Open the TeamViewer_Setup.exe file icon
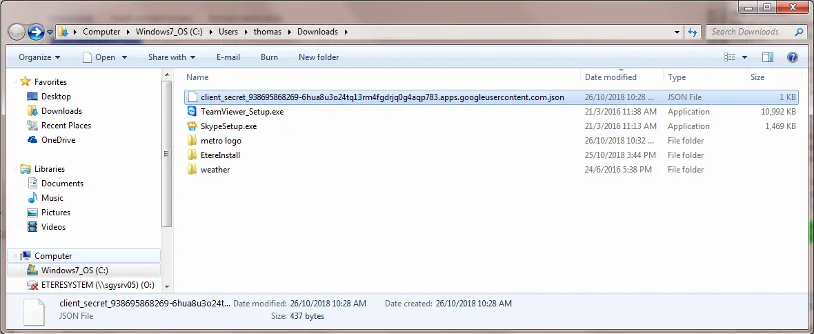Screen dimensions: 814x334 click(192, 112)
